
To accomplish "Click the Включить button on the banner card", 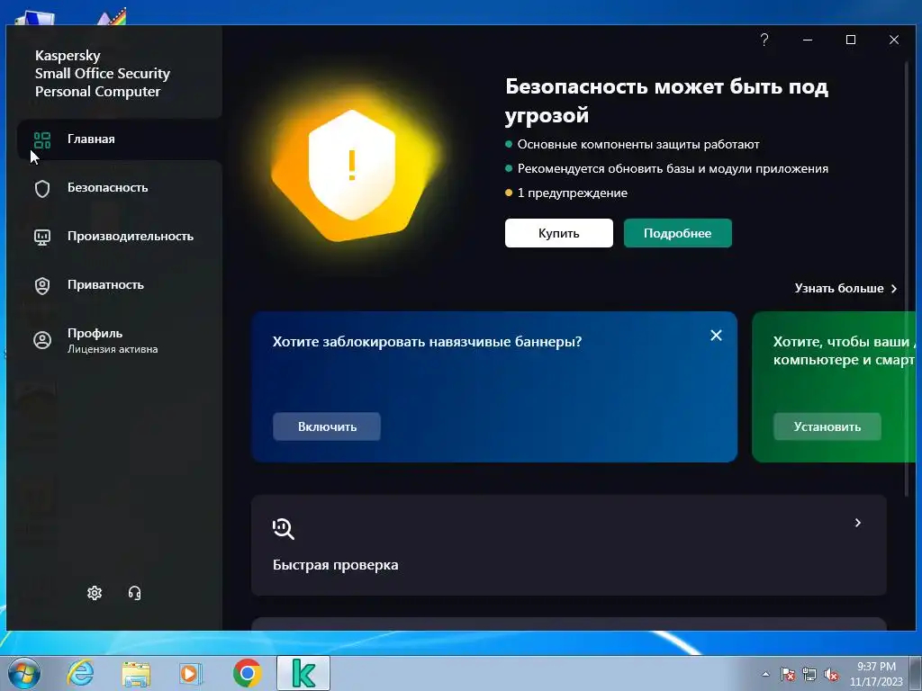I will (x=327, y=426).
